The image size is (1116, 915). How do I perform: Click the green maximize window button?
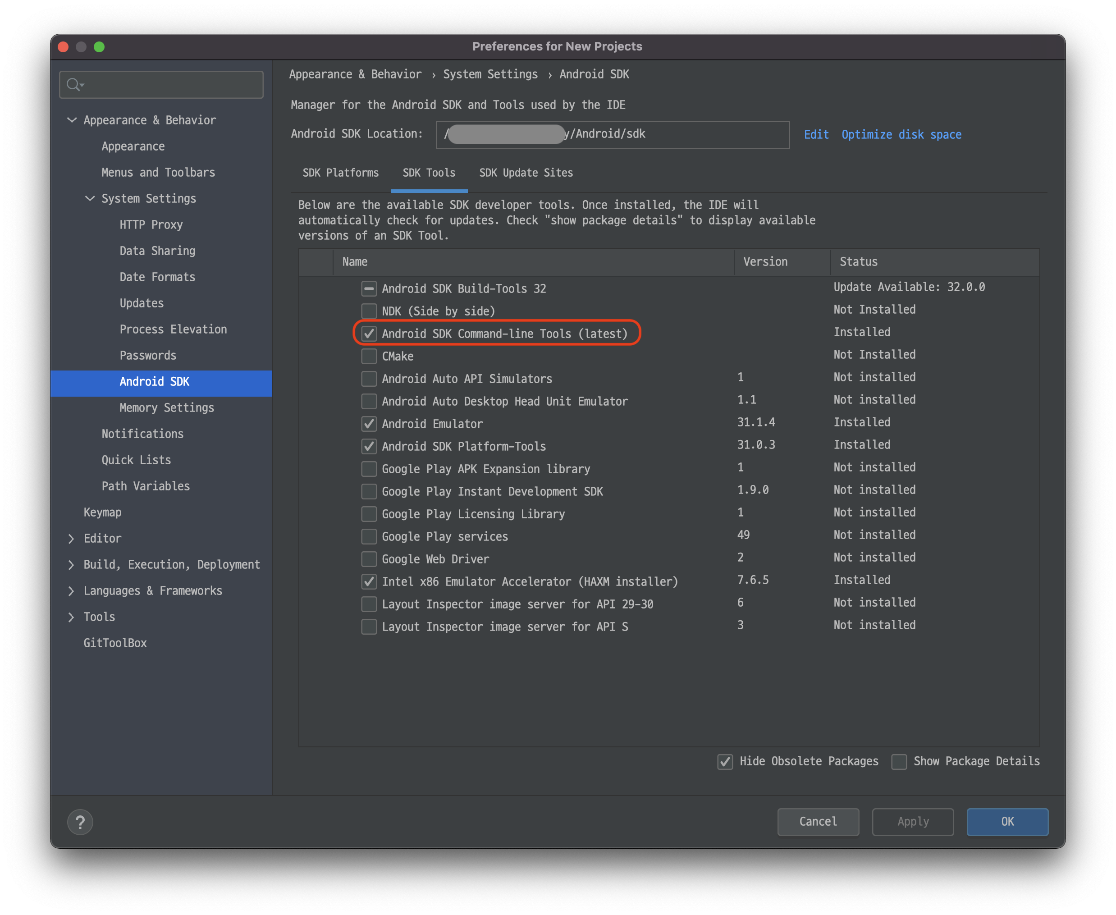99,47
